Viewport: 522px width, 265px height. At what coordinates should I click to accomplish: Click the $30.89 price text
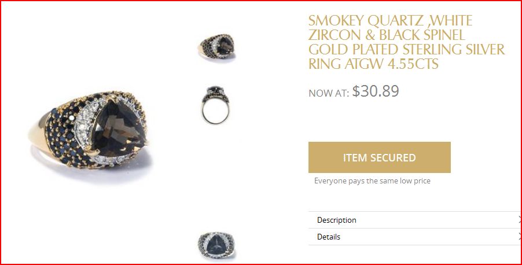[376, 91]
